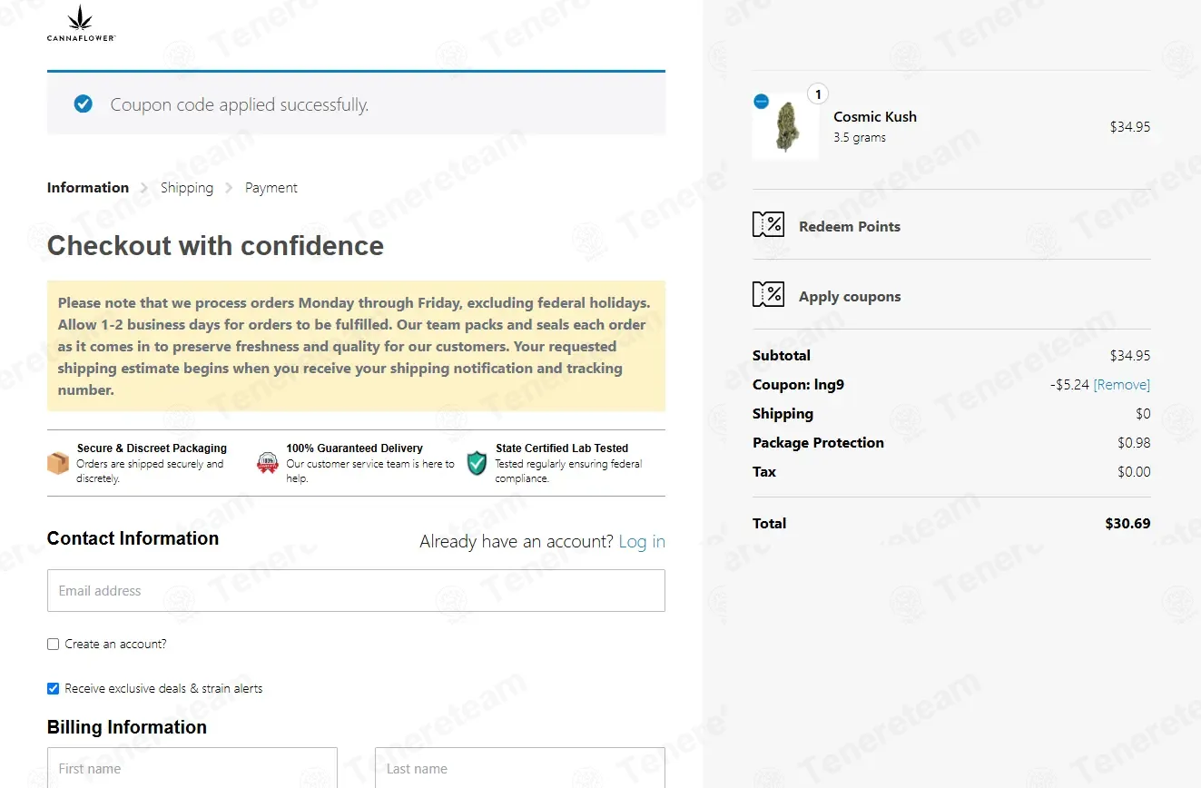Click the package box icon
1201x788 pixels.
tap(58, 463)
